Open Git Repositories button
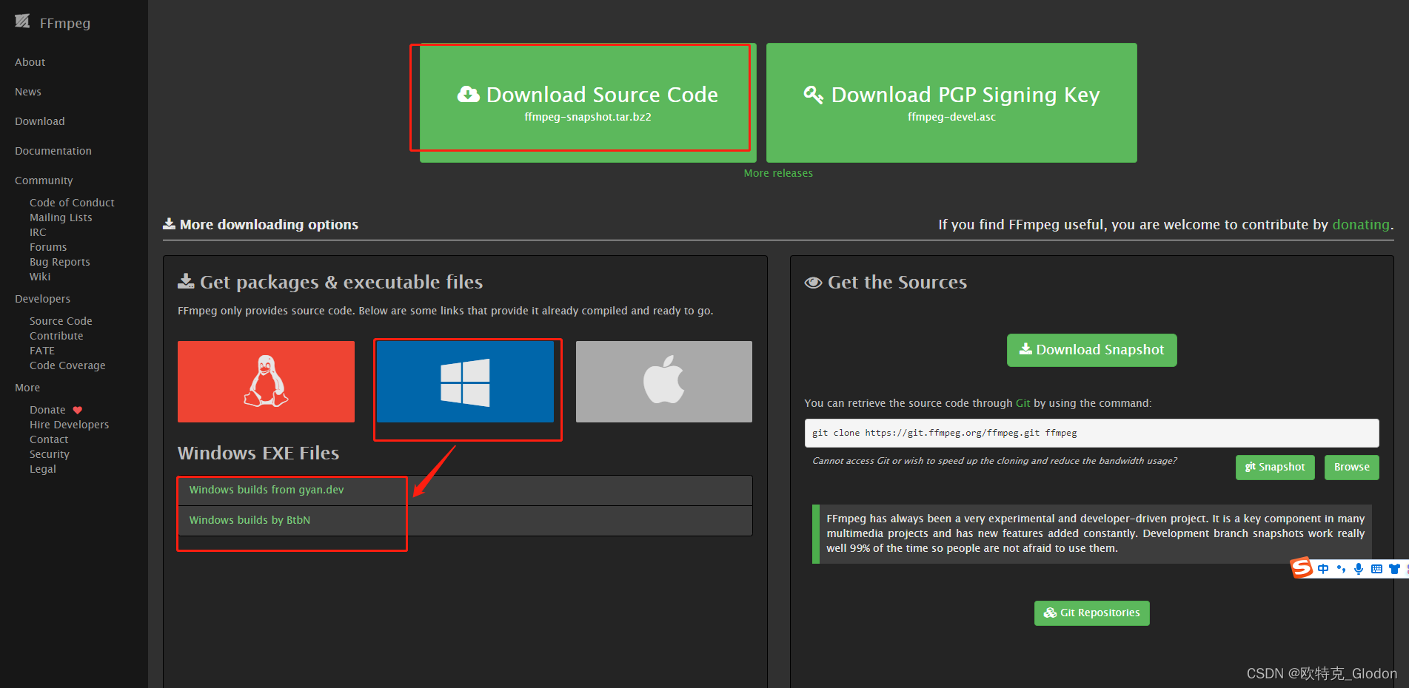 pos(1092,613)
